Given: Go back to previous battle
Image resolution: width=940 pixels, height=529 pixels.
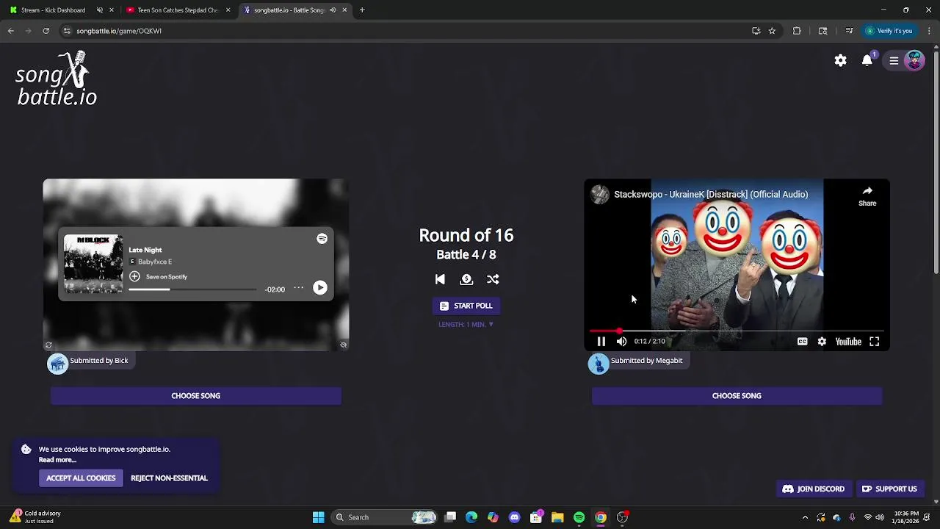Looking at the screenshot, I should coord(440,279).
